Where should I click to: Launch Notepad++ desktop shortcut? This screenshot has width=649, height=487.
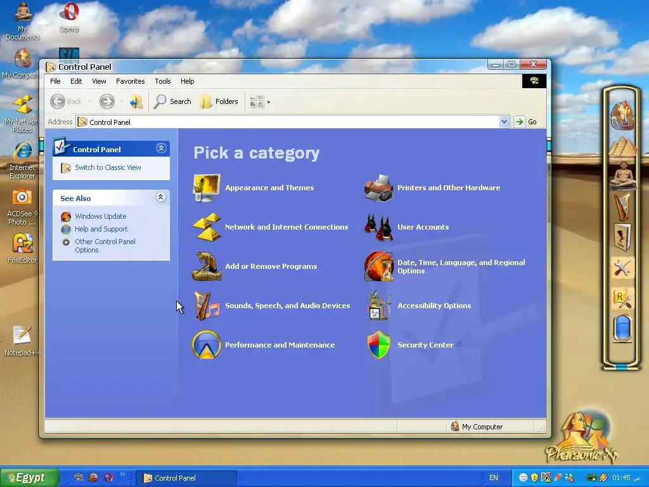pyautogui.click(x=22, y=341)
